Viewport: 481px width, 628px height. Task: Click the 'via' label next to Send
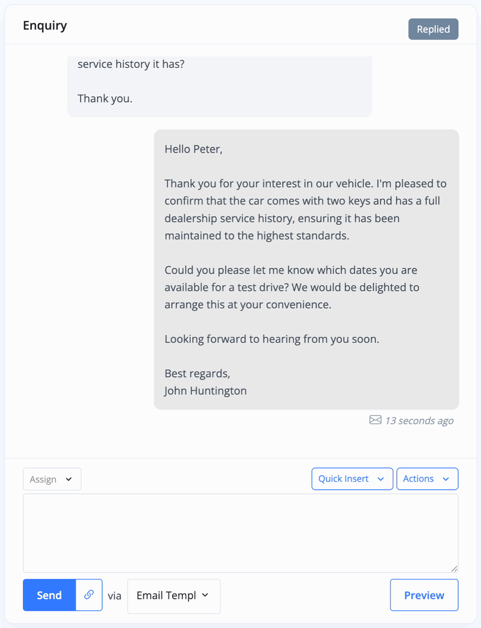point(115,596)
